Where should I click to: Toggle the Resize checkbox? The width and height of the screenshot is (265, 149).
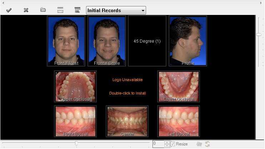click(x=173, y=144)
